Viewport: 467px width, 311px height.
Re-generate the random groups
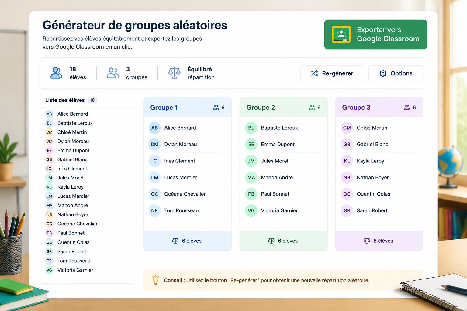click(331, 73)
